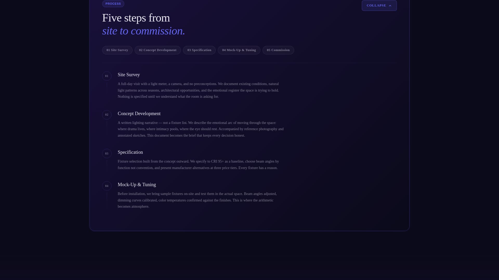Click the circular 03 step marker
This screenshot has height=280, width=499.
click(x=107, y=153)
